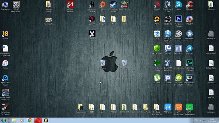The width and height of the screenshot is (219, 123).
Task: Open the SCAN HDD folder
Action: tap(124, 107)
